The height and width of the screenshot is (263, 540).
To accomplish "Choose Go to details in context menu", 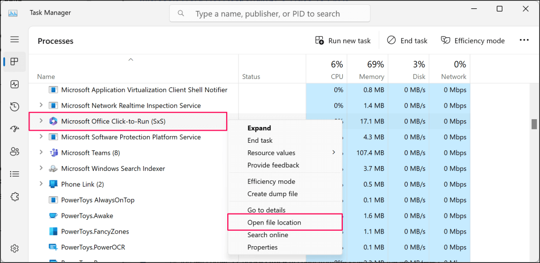I will point(266,210).
